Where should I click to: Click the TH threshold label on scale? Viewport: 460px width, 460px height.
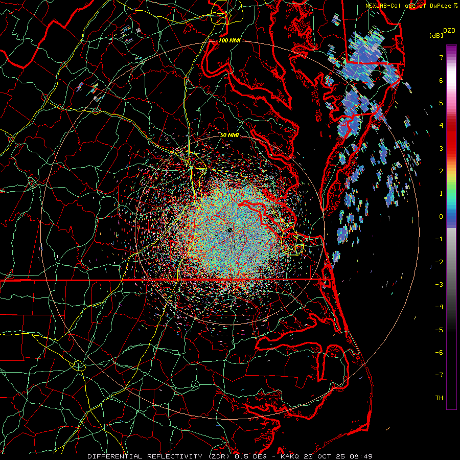[x=439, y=398]
